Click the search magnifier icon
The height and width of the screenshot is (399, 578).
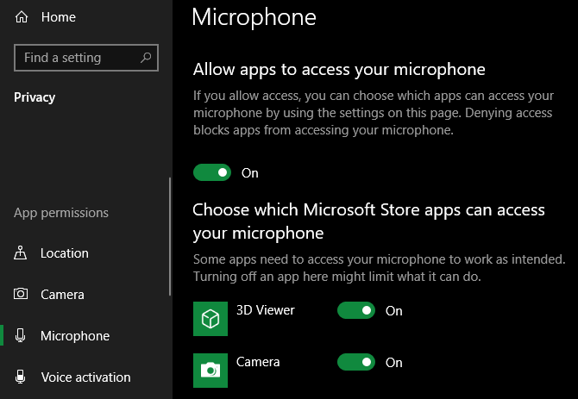click(147, 58)
